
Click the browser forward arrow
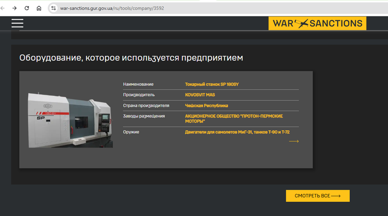coord(15,8)
